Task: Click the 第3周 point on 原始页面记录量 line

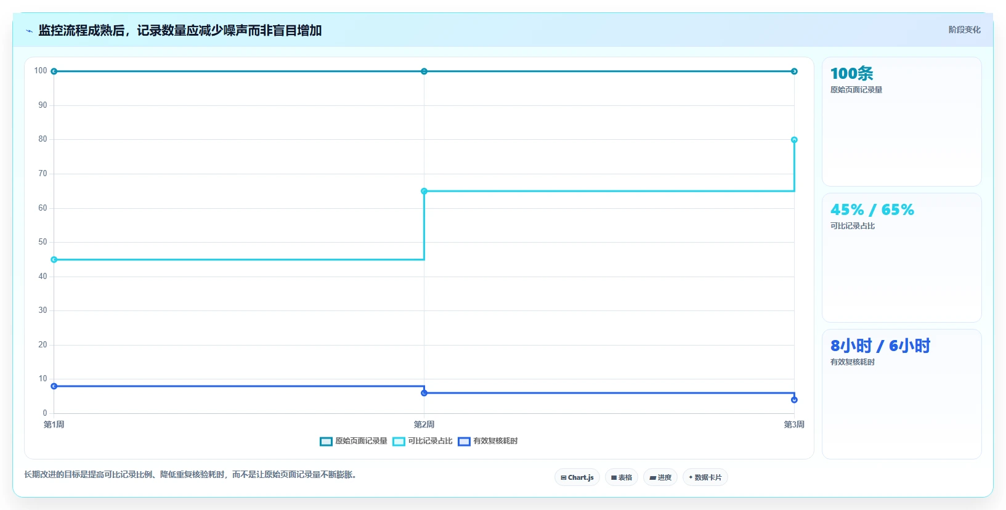Action: coord(794,71)
